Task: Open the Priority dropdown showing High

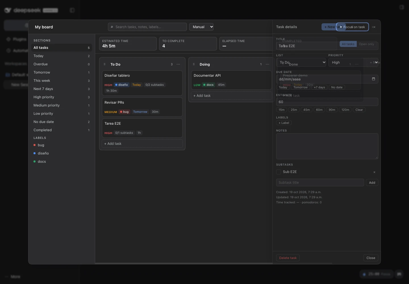Action: [x=353, y=62]
